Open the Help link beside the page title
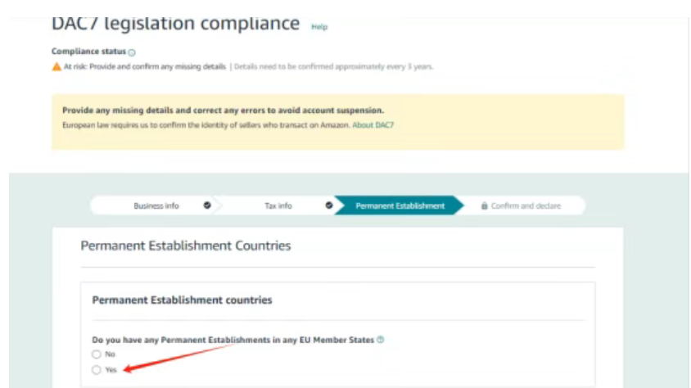Viewport: 691px width, 388px height. 319,27
